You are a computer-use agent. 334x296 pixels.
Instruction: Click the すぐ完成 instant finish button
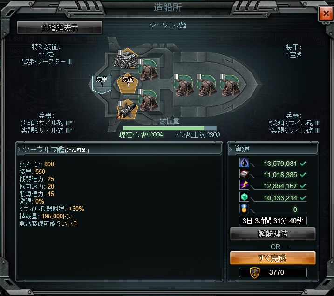(x=273, y=258)
